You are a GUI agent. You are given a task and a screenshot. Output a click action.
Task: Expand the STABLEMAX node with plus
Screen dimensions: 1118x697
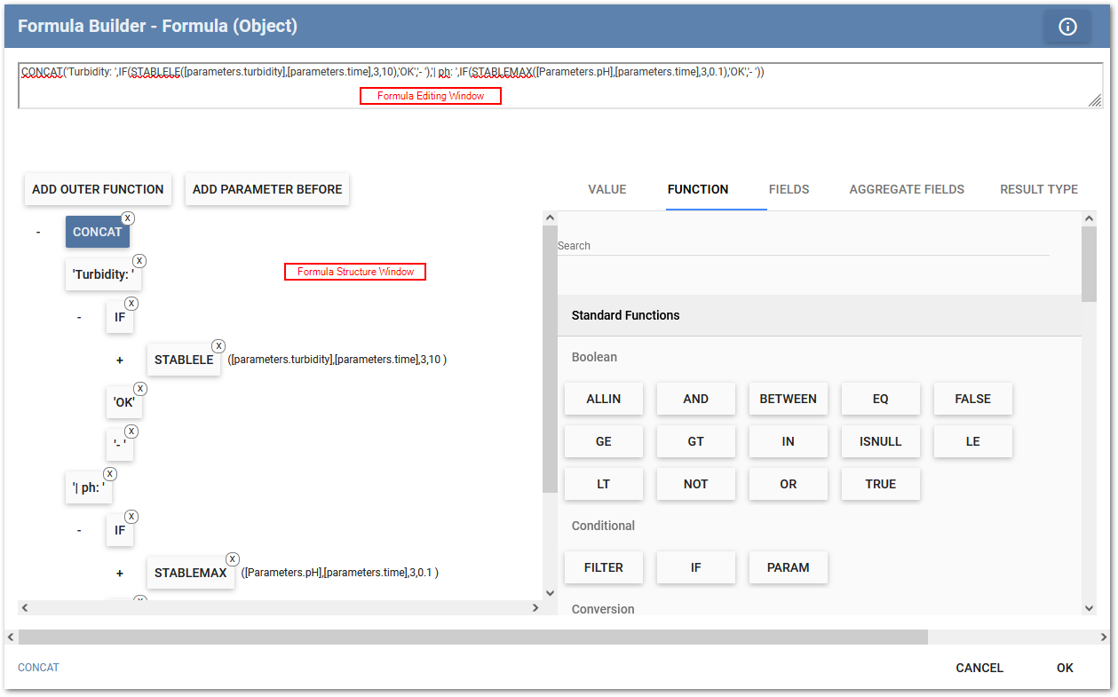pos(120,573)
